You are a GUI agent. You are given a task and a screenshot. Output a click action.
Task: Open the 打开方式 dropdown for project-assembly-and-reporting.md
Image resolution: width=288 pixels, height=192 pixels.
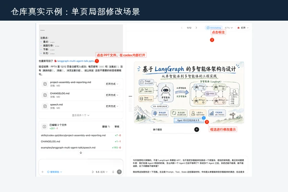click(x=112, y=84)
